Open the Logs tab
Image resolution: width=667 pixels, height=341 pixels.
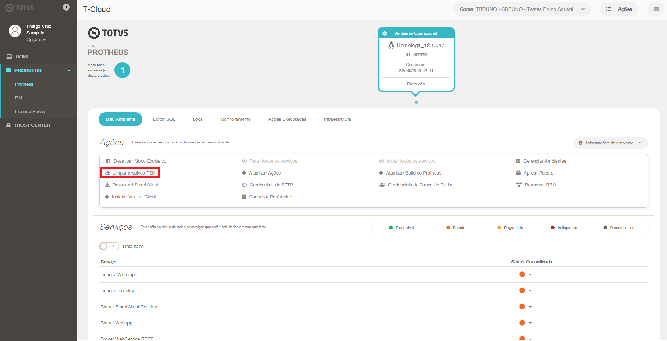[198, 119]
